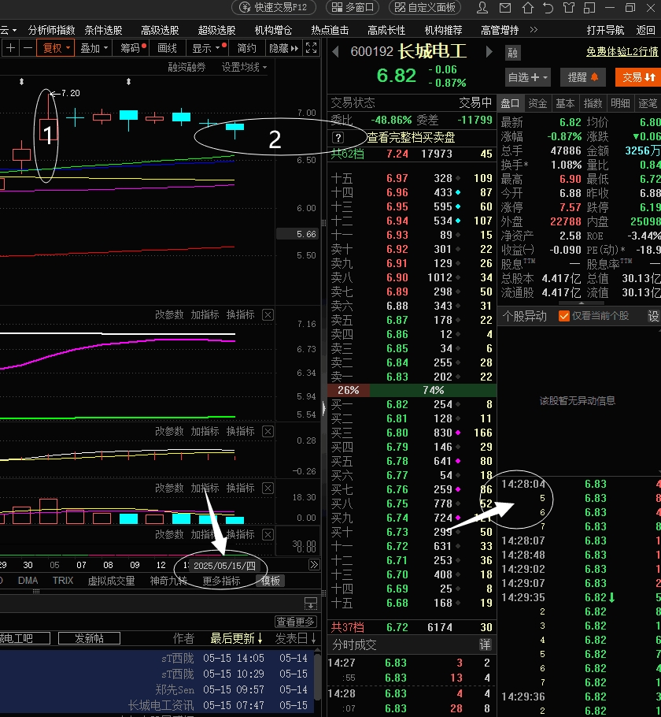The height and width of the screenshot is (717, 661).
Task: Click 改参数 in the 7.16-scale indicator panel
Action: pos(169,314)
